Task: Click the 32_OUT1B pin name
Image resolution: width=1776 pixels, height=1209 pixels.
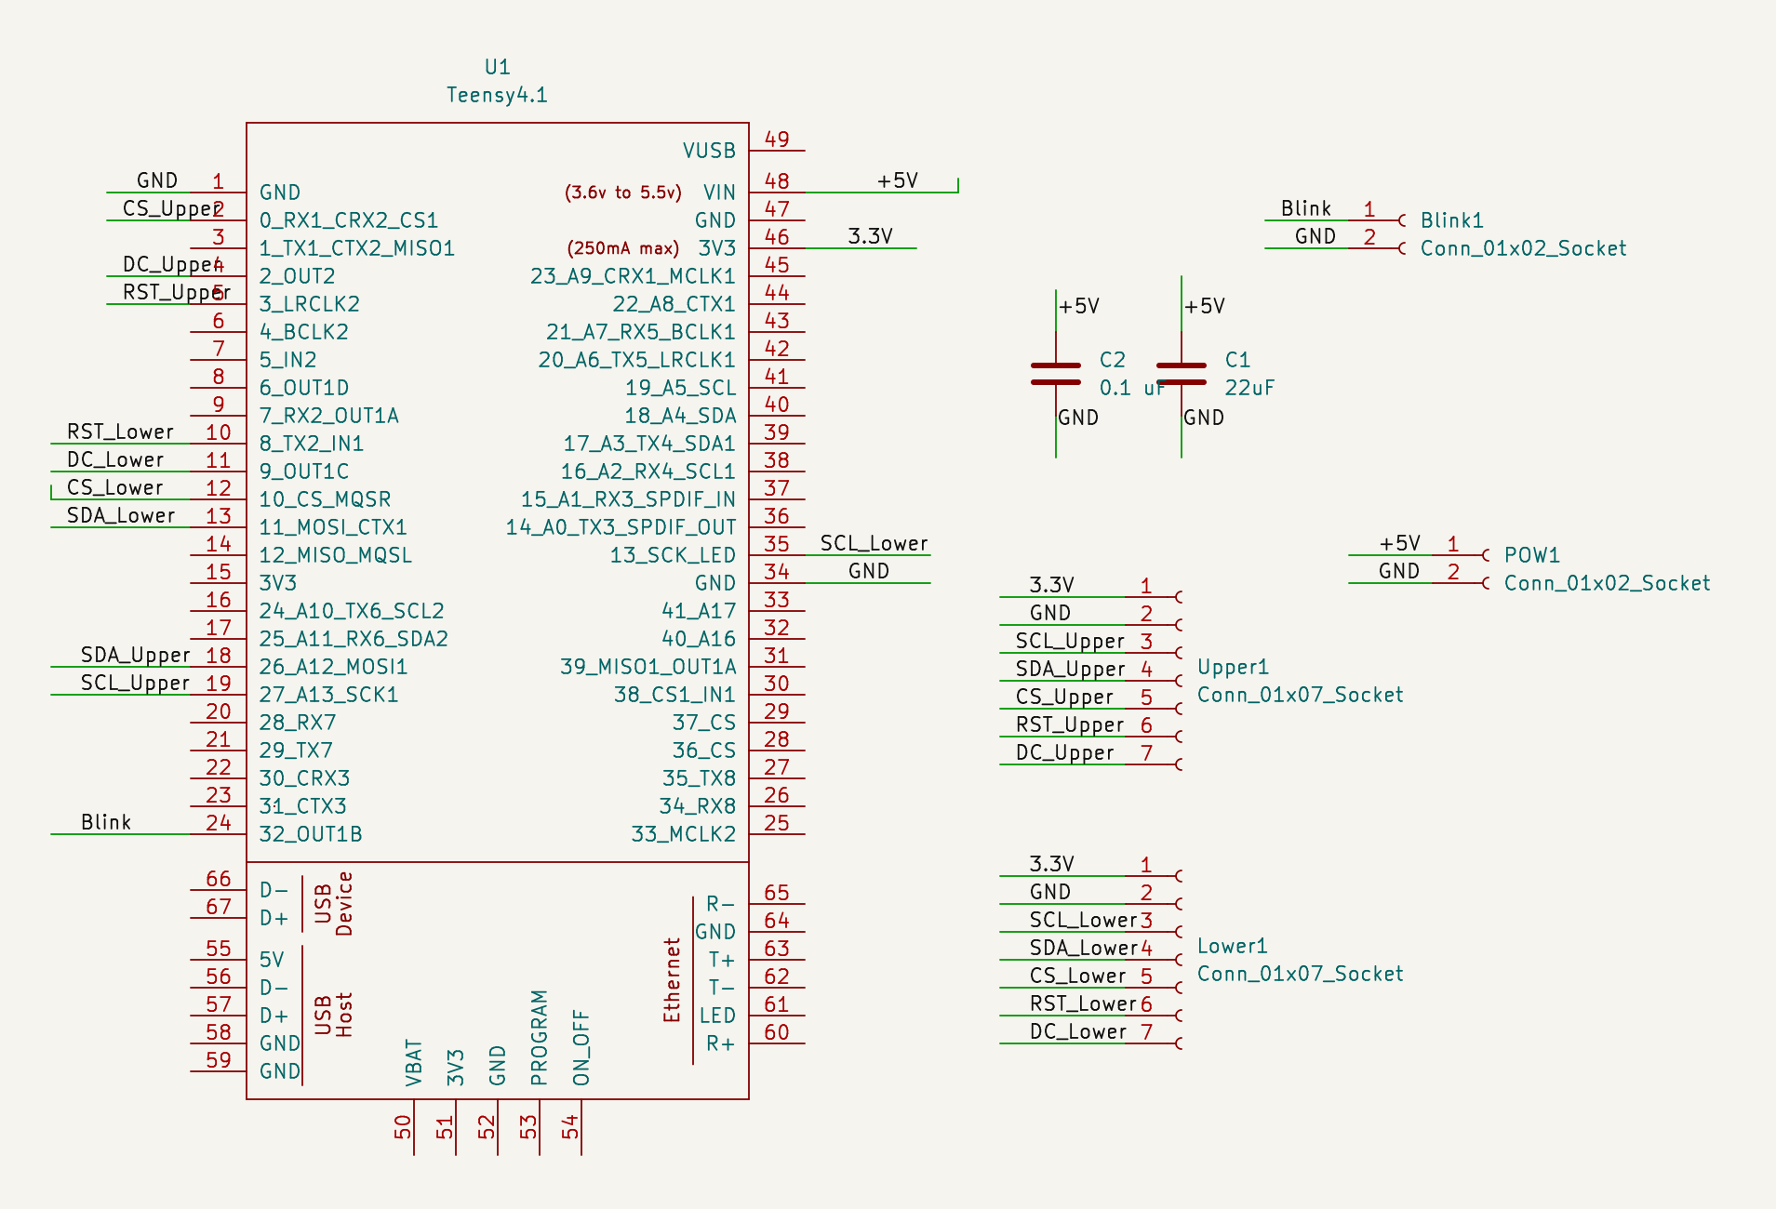Action: click(x=311, y=834)
